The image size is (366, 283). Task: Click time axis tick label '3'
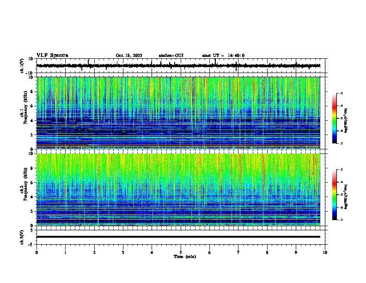pos(123,252)
